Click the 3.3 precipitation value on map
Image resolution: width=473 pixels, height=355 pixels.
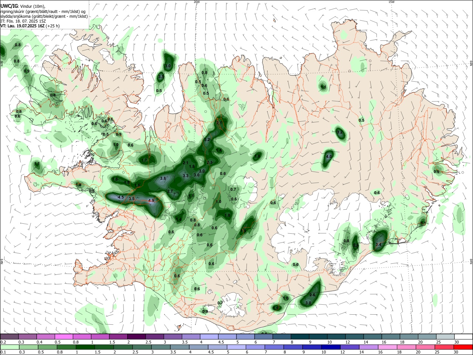click(186, 176)
